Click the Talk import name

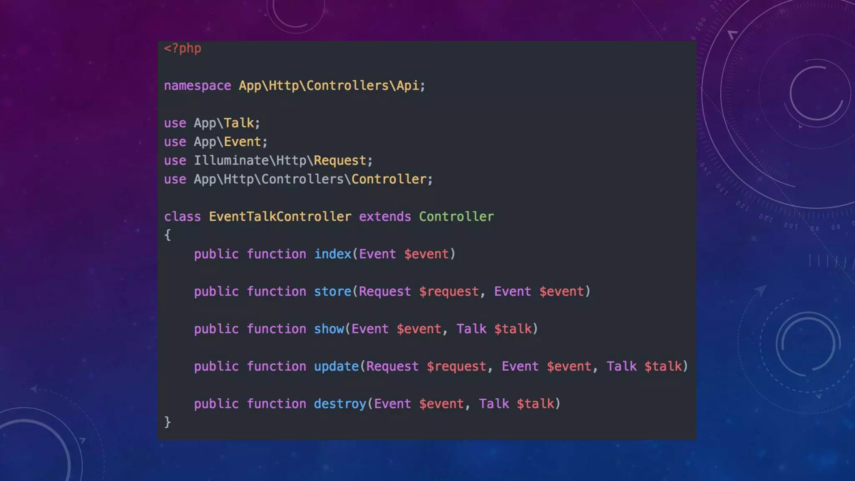coord(239,123)
